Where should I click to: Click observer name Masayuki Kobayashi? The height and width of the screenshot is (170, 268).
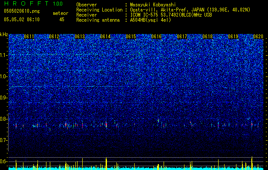[x=153, y=5]
